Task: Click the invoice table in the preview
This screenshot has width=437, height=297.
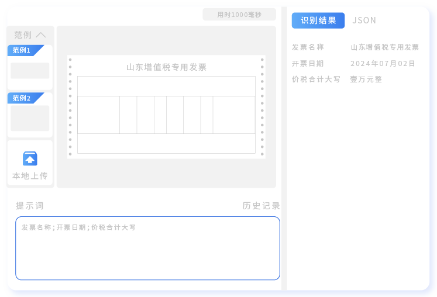Action: [166, 115]
